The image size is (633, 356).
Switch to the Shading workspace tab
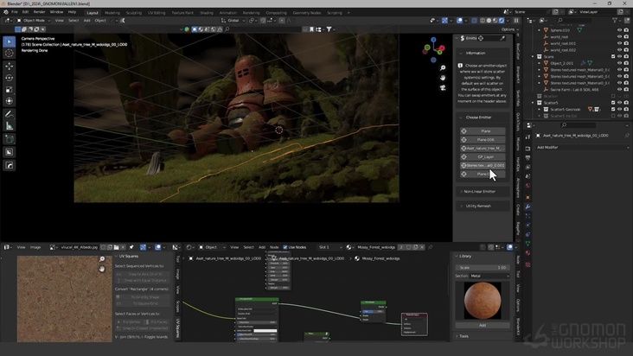coord(207,13)
